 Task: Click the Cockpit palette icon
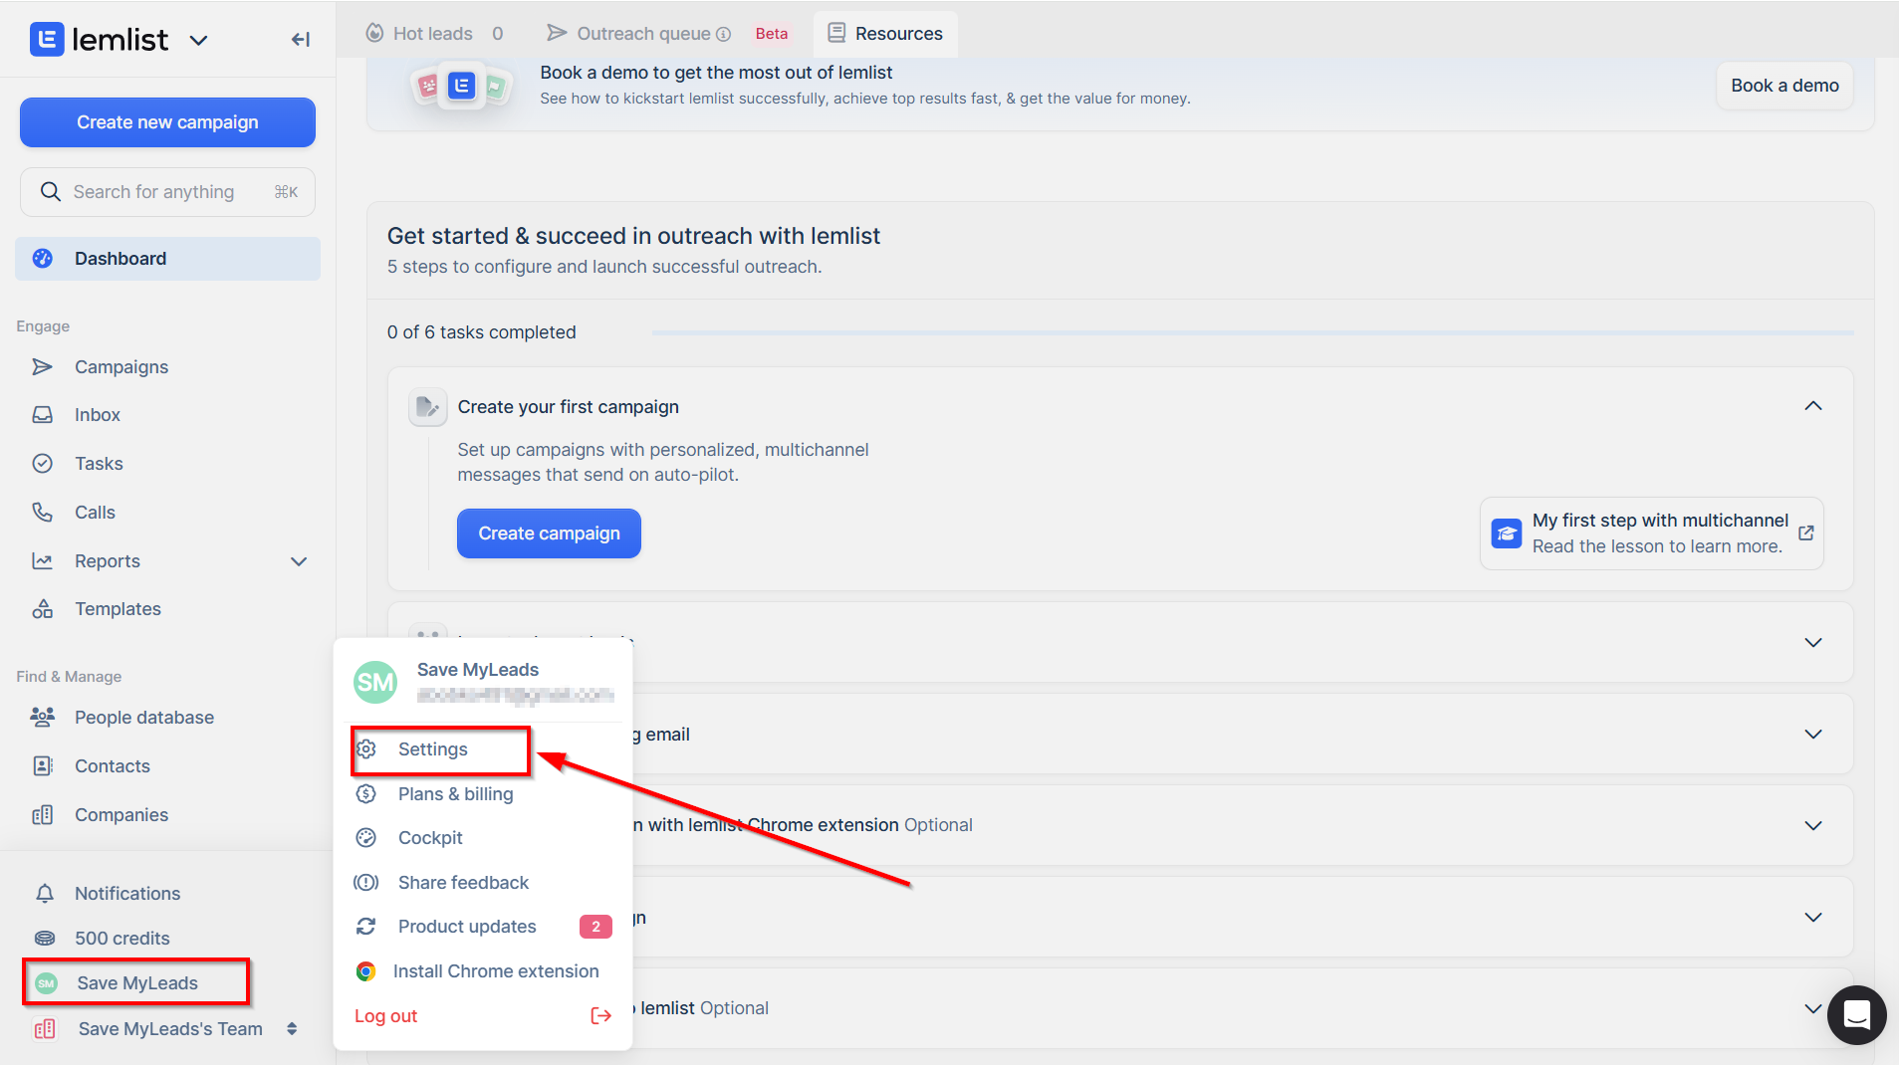click(366, 838)
